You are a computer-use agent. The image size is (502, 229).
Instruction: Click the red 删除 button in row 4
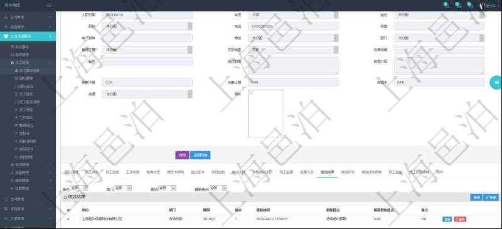point(460,219)
